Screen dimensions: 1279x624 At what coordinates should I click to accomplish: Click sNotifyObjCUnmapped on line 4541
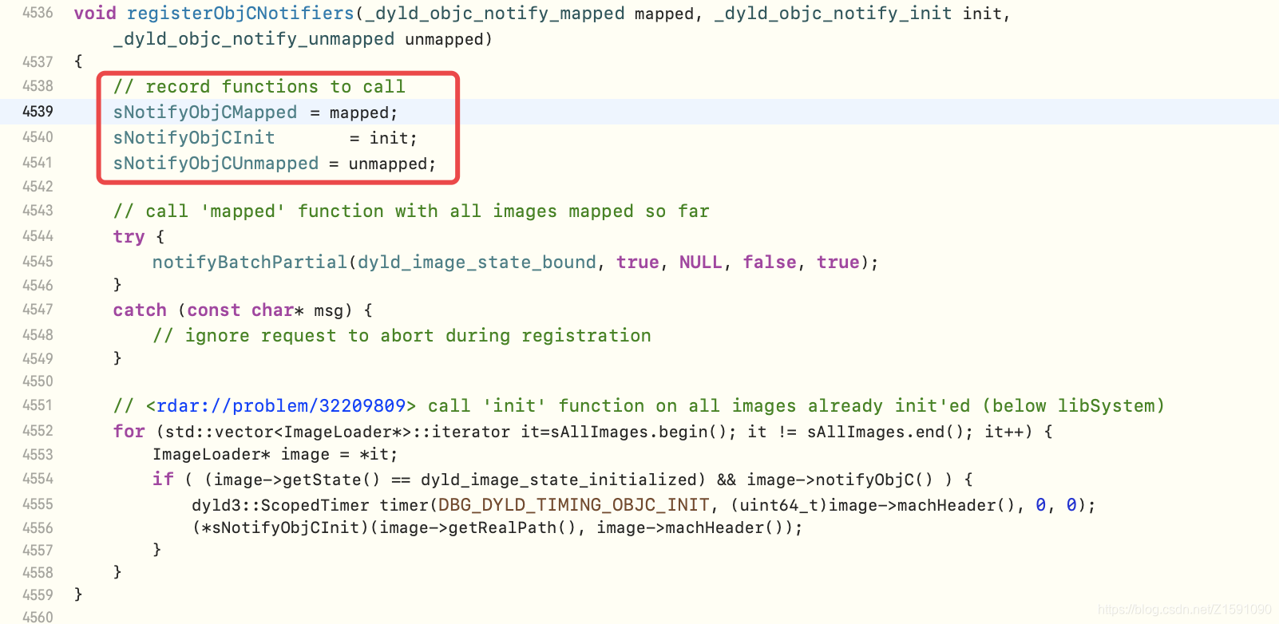tap(216, 164)
